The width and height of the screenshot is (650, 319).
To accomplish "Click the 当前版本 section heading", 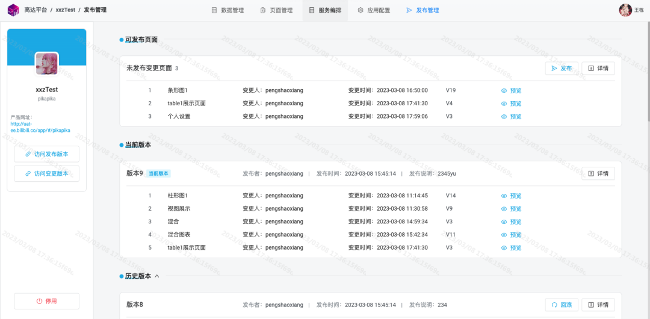I will tap(138, 145).
